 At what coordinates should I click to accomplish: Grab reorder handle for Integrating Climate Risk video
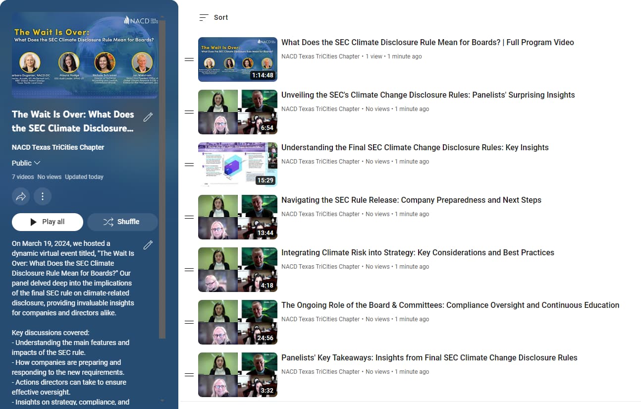tap(189, 270)
